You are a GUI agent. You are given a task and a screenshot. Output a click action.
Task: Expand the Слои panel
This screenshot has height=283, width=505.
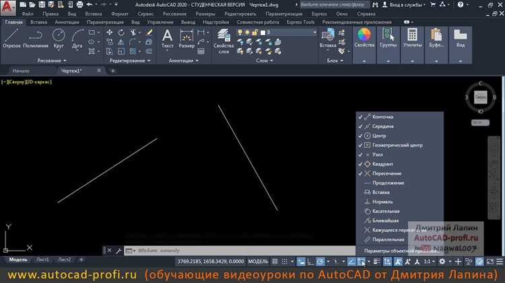coord(265,60)
